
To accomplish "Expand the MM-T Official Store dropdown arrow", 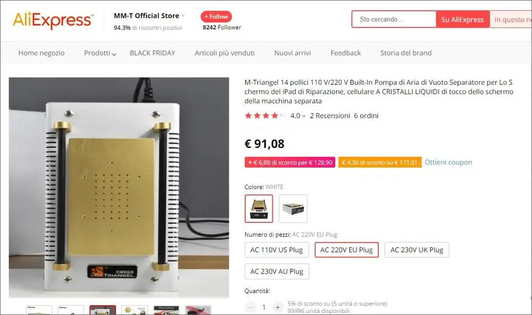I will point(183,16).
